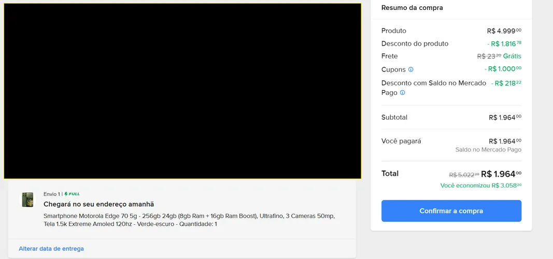
Task: Click the bold Total price R$ 1.964
Action: point(501,174)
